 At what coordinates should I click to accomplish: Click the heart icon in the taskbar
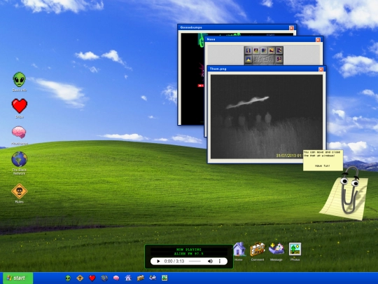(92, 278)
